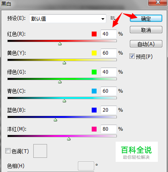This screenshot has width=168, height=172.
Task: Click the 取消 cancel button
Action: [x=146, y=30]
